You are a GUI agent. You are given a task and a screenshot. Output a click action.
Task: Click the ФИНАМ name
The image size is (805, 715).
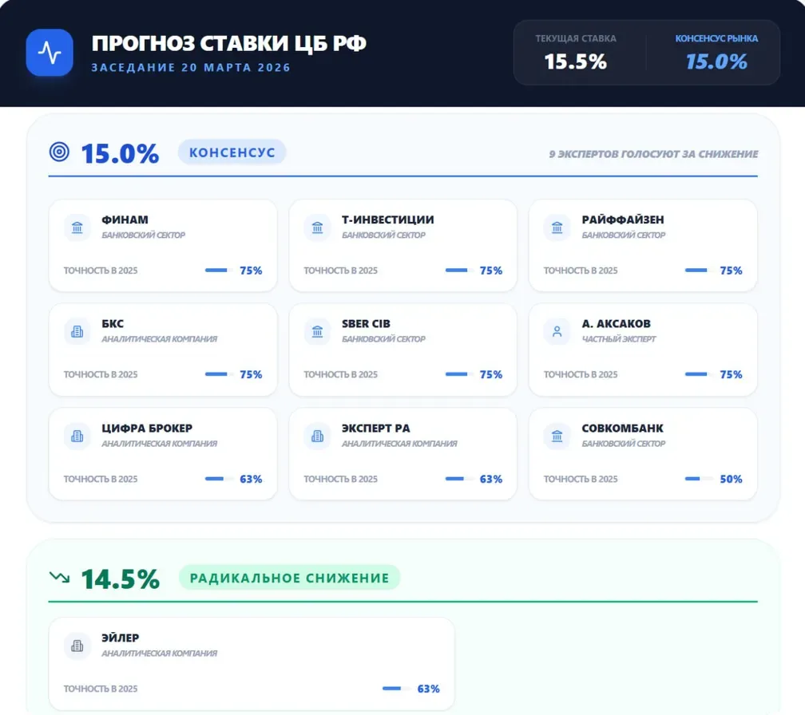point(125,219)
